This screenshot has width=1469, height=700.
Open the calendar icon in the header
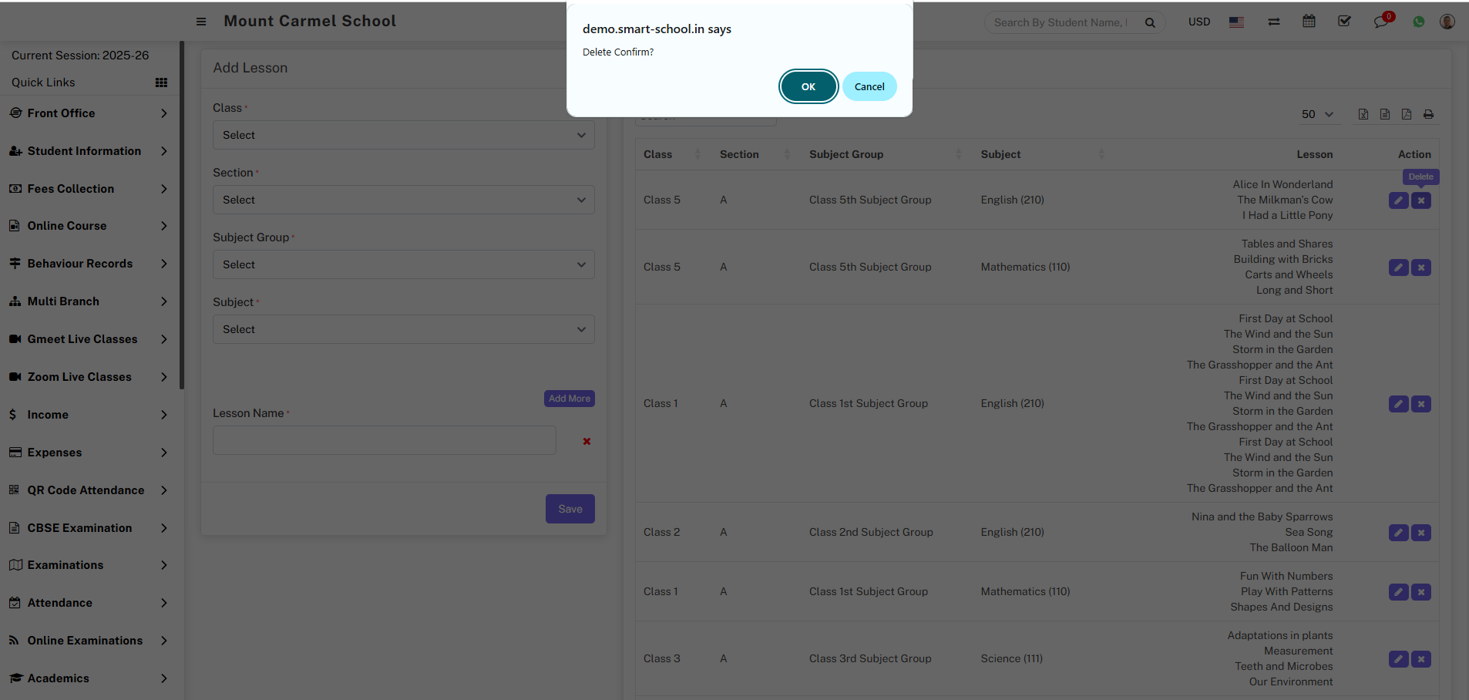tap(1309, 22)
